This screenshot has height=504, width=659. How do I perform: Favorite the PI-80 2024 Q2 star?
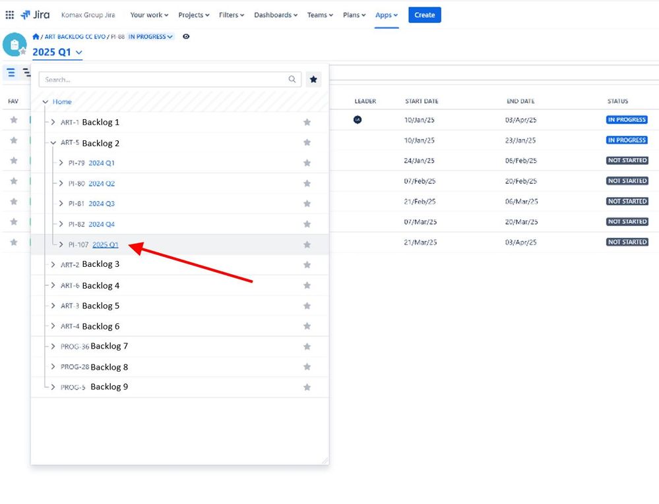[307, 183]
